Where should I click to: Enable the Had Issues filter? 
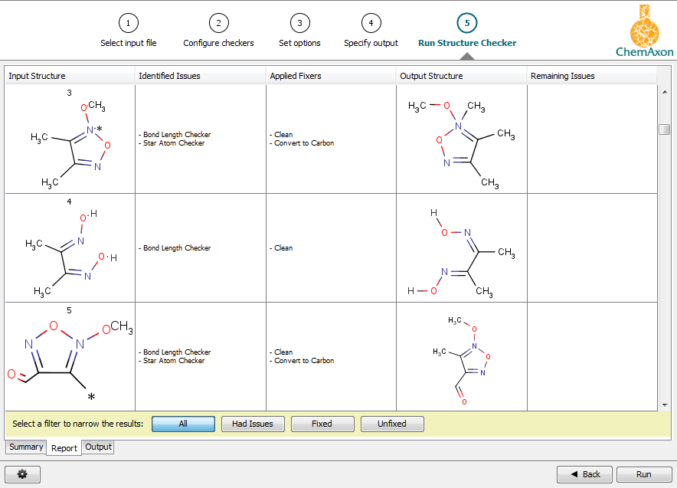click(253, 424)
